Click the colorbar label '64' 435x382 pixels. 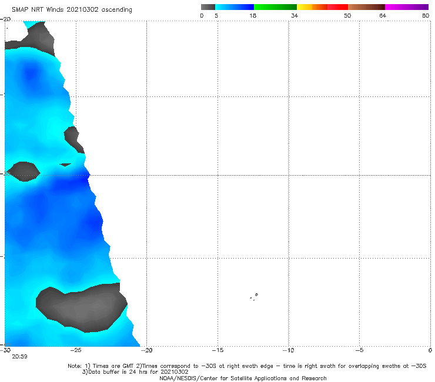click(x=383, y=16)
